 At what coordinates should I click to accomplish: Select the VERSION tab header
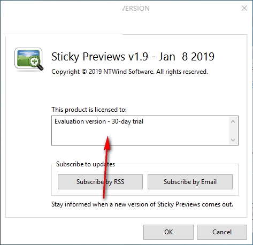tap(136, 9)
